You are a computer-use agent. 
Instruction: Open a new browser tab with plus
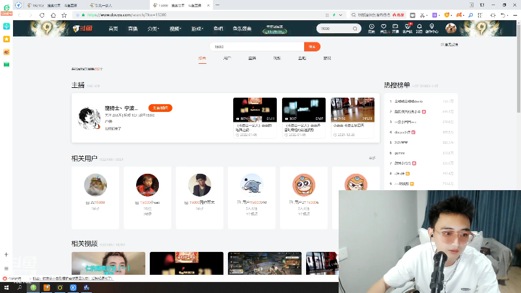click(x=218, y=5)
